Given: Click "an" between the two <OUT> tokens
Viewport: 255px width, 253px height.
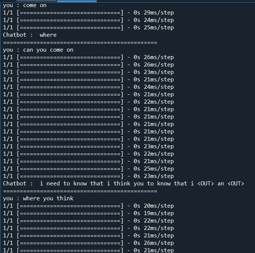Looking at the screenshot, I should tap(221, 184).
